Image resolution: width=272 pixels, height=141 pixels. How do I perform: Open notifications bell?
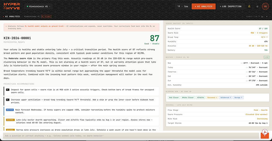(249, 6)
